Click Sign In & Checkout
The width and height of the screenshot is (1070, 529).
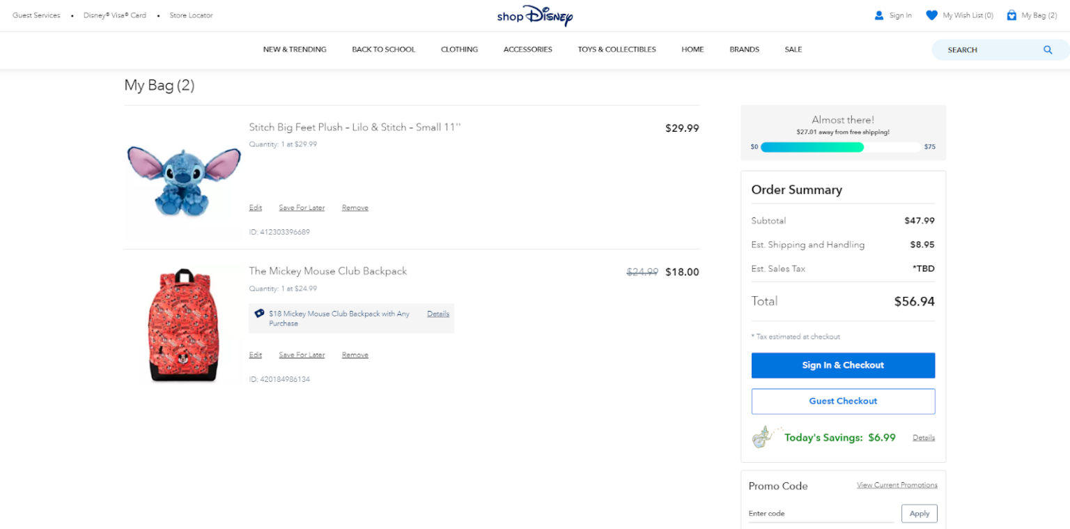pos(842,365)
